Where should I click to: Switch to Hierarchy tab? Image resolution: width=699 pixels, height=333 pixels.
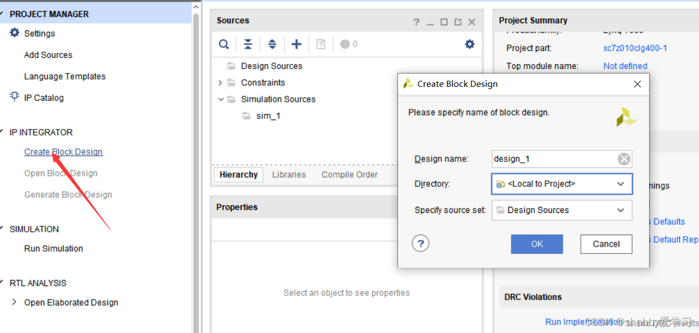click(238, 174)
